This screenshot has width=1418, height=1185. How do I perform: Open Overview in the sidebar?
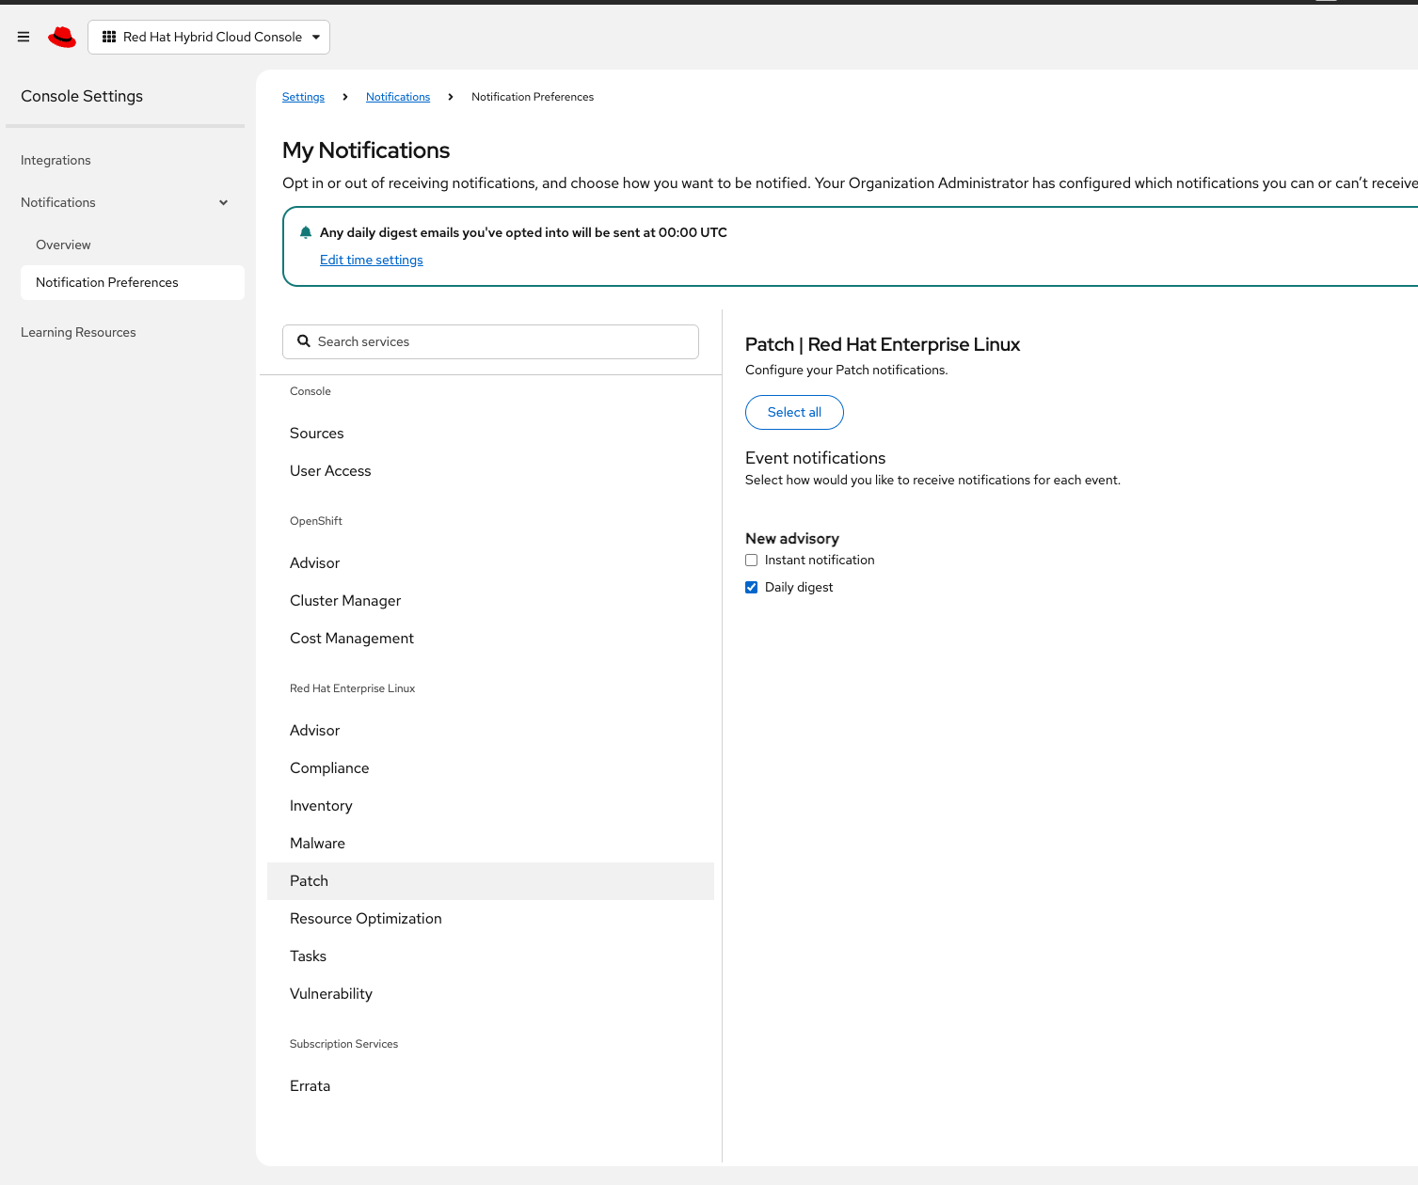[63, 245]
